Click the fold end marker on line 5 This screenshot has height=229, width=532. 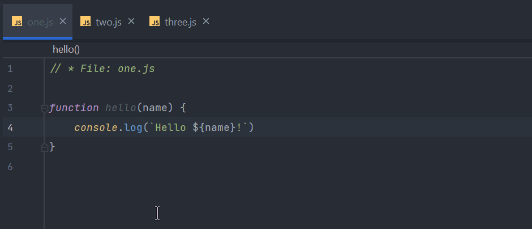45,147
